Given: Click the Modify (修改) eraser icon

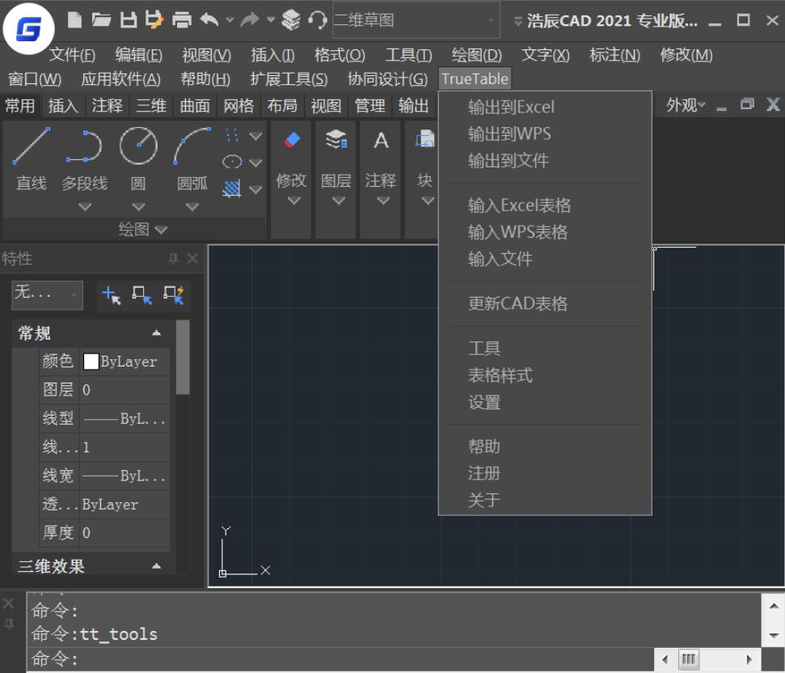Looking at the screenshot, I should pyautogui.click(x=291, y=140).
